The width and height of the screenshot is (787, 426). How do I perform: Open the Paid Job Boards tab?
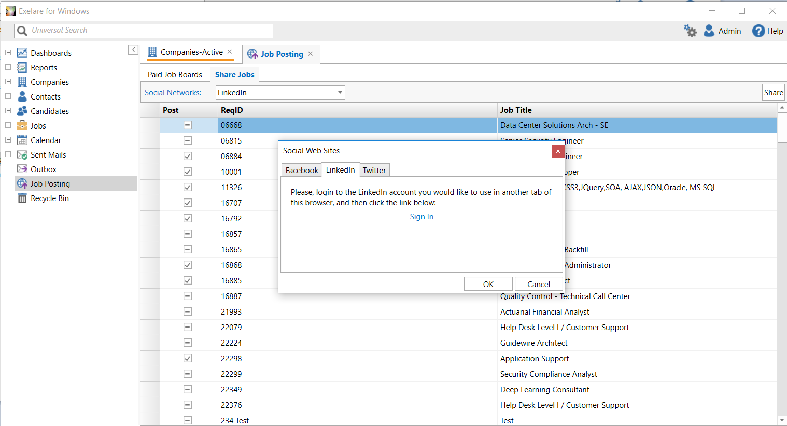(x=175, y=74)
